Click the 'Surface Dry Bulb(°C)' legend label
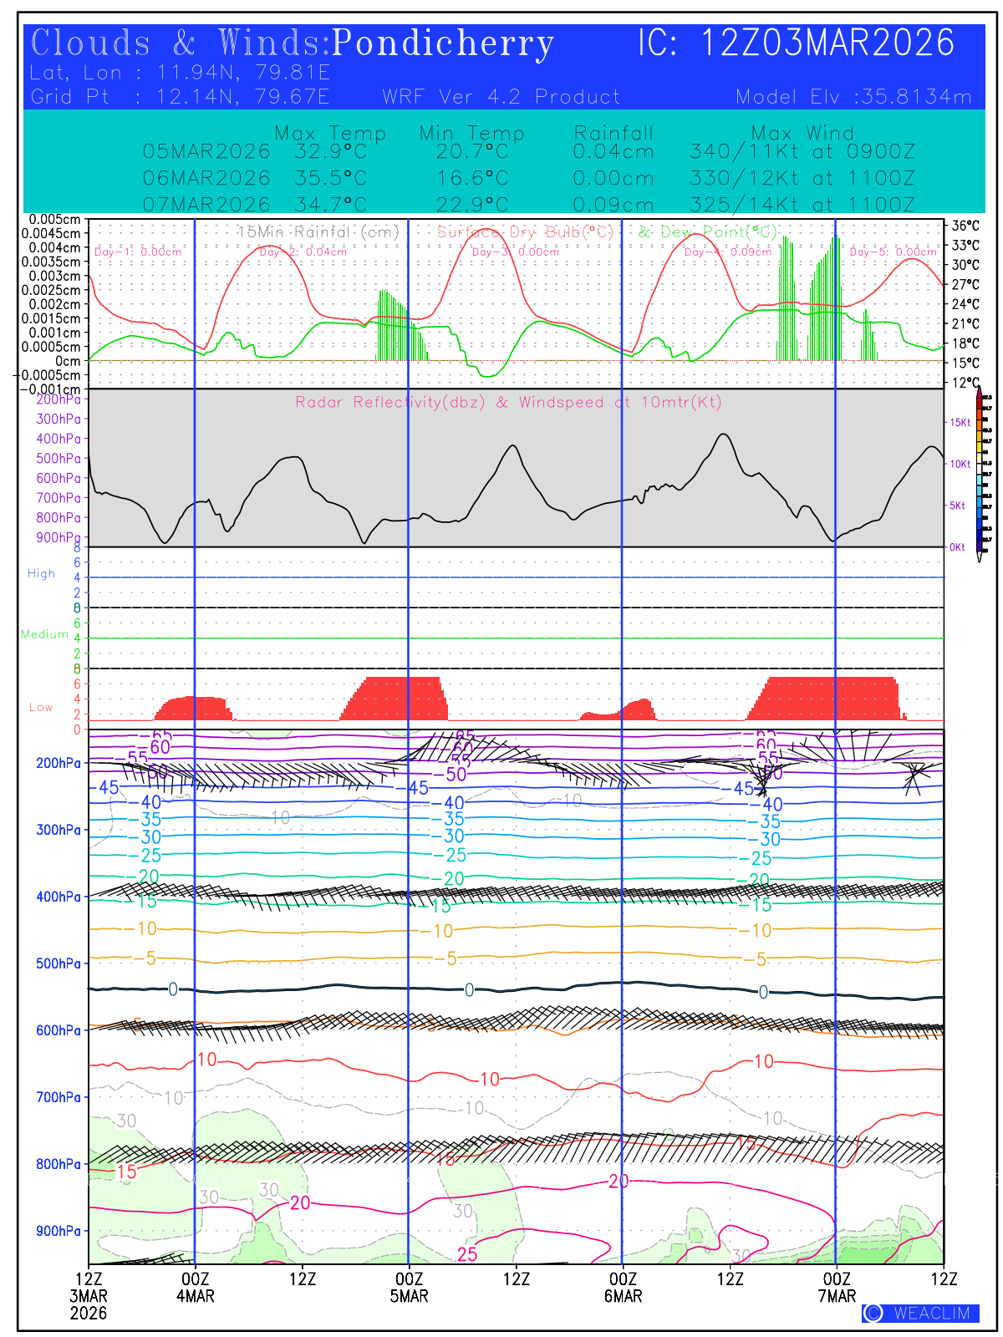 (x=525, y=232)
